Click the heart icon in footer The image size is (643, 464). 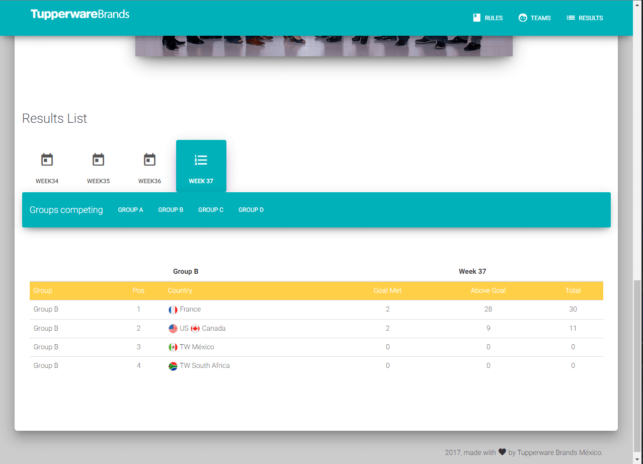502,452
